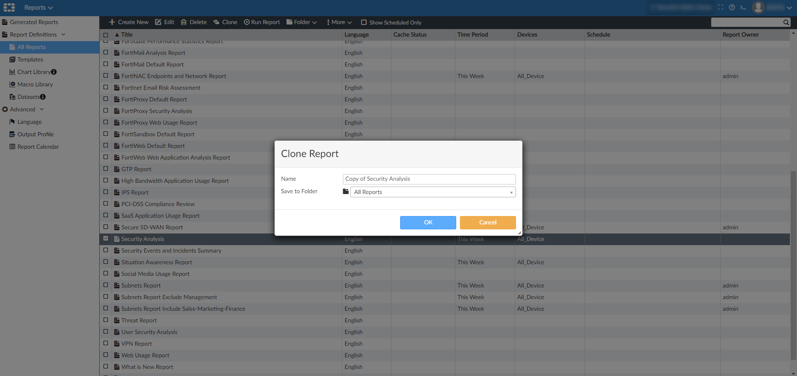The height and width of the screenshot is (376, 797).
Task: Open the Save to Folder combo box
Action: [433, 192]
